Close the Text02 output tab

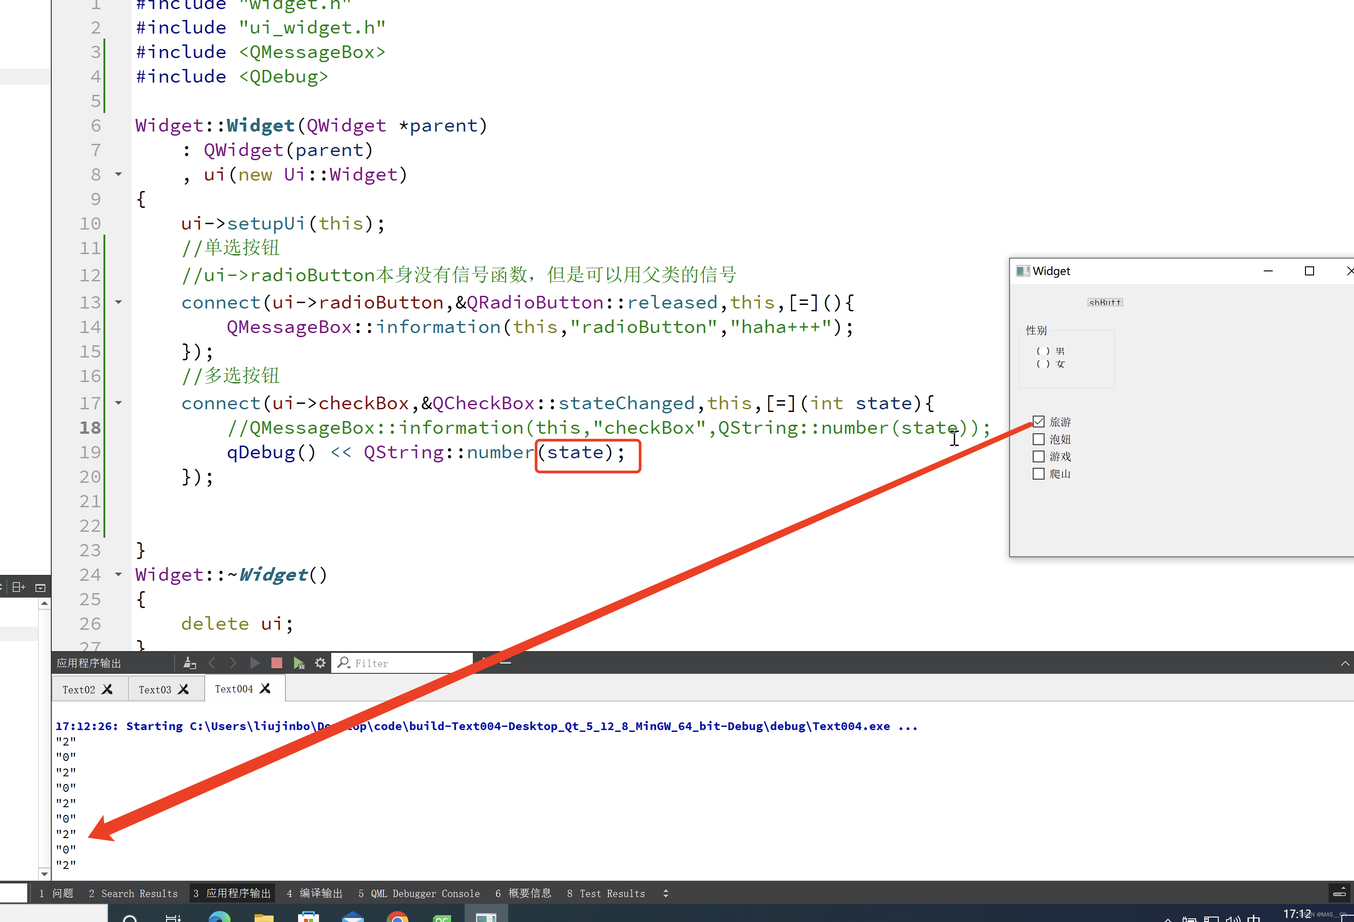pyautogui.click(x=107, y=690)
